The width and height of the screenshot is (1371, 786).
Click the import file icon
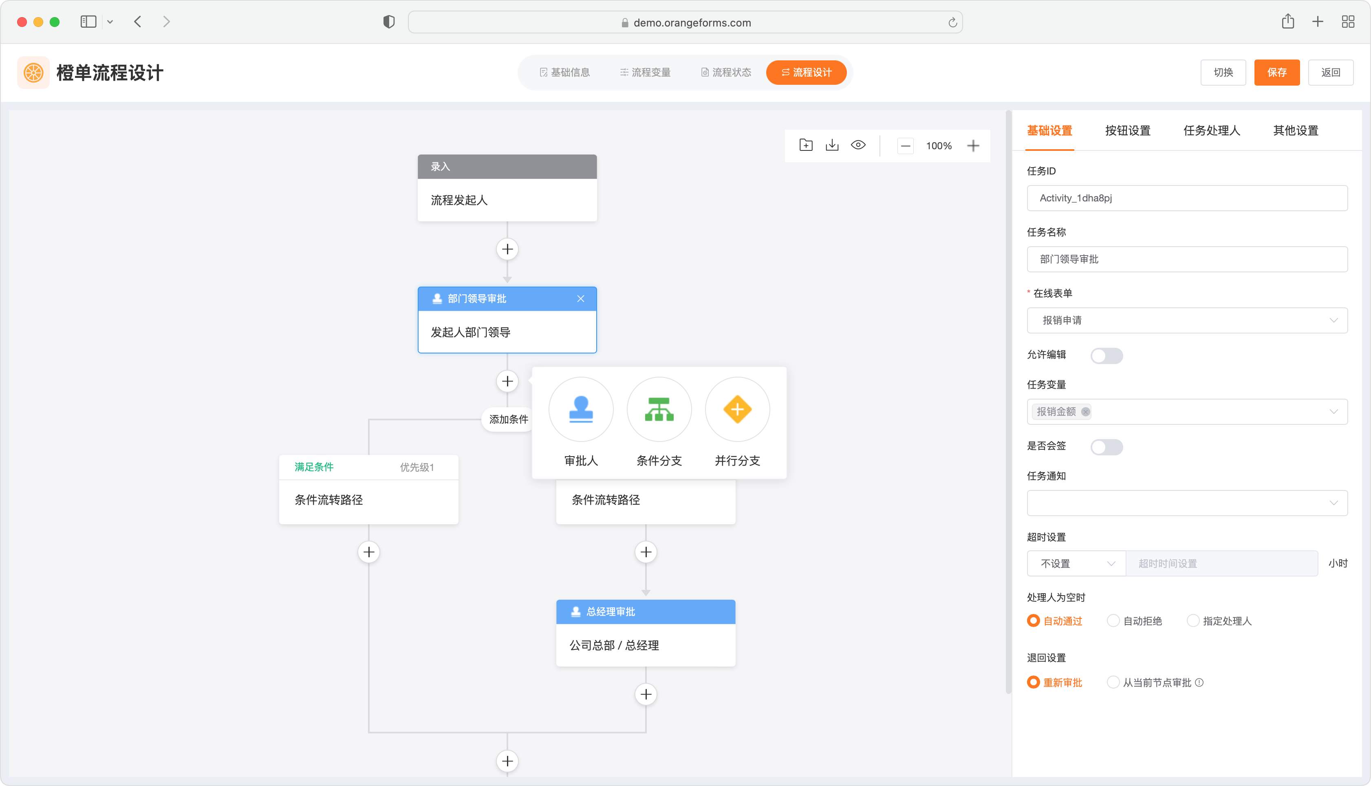coord(806,145)
